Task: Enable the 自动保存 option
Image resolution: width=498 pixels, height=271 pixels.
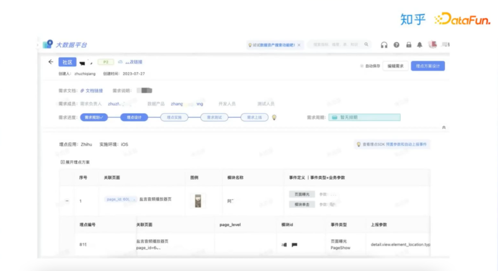Action: [364, 66]
